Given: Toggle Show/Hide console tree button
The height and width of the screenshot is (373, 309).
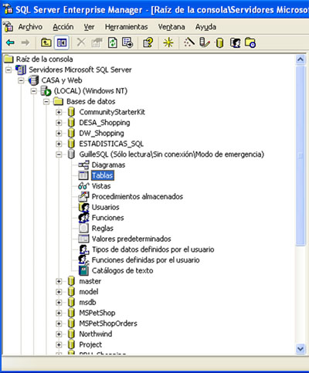Looking at the screenshot, I should pyautogui.click(x=62, y=42).
